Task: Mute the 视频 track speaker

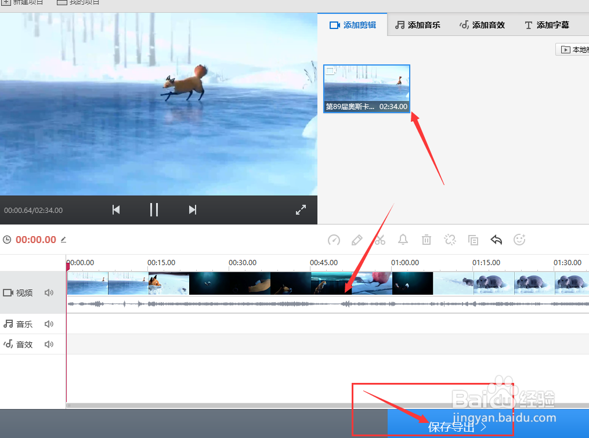Action: tap(49, 292)
